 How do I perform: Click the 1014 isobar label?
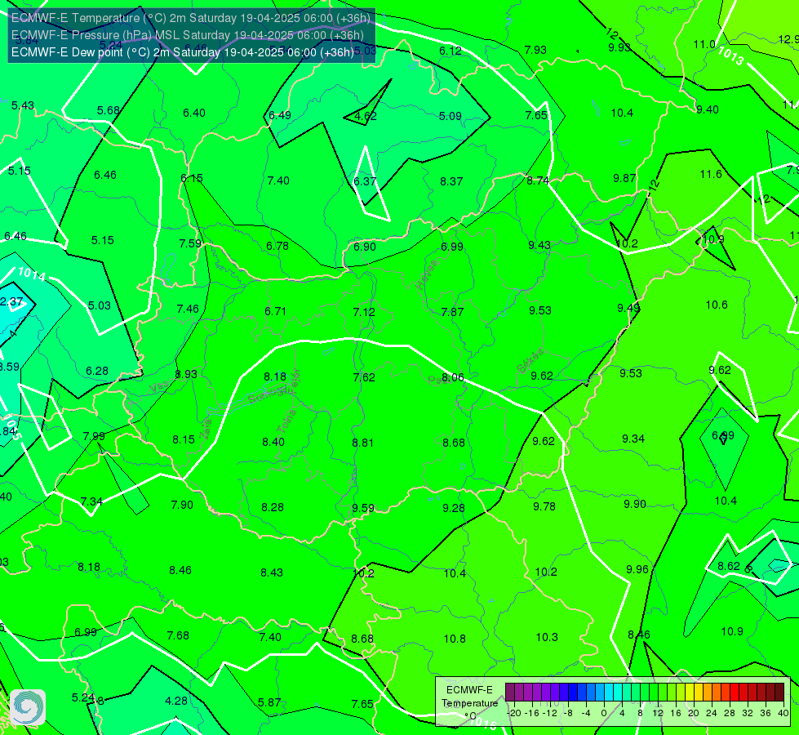32,274
